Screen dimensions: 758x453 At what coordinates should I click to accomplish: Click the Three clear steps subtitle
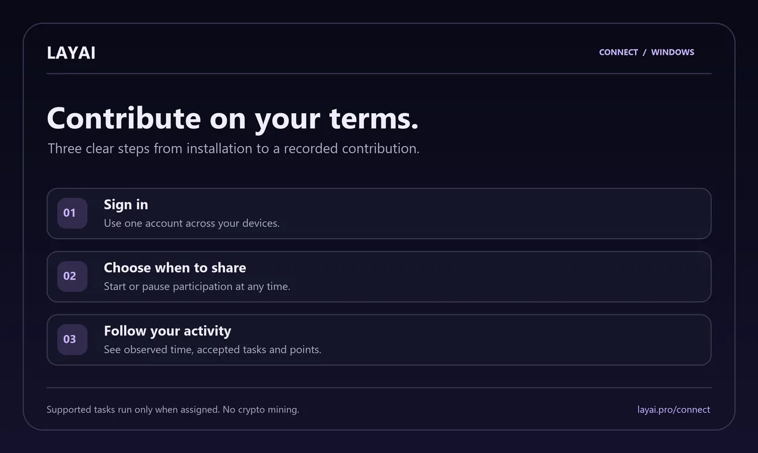(x=233, y=148)
